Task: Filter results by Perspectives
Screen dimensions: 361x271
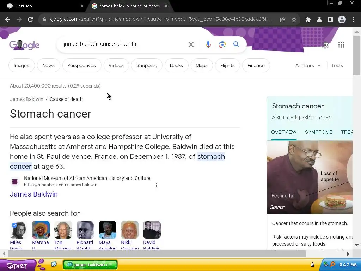Action: (x=81, y=65)
